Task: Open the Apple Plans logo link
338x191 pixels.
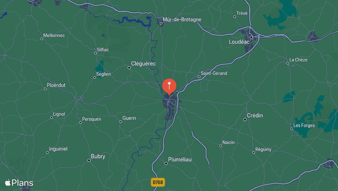Action: [x=19, y=183]
